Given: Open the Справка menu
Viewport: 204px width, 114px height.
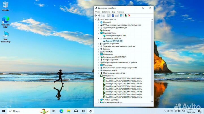Looking at the screenshot, I should tap(121, 12).
